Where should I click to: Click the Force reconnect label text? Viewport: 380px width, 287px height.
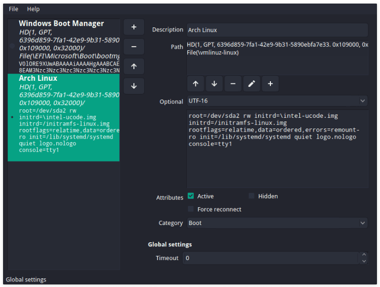coord(219,209)
